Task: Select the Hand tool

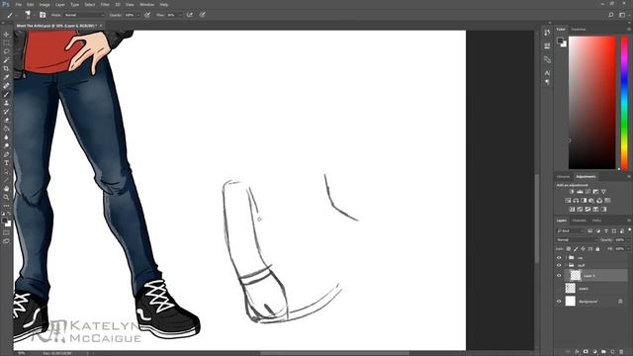Action: [x=6, y=188]
